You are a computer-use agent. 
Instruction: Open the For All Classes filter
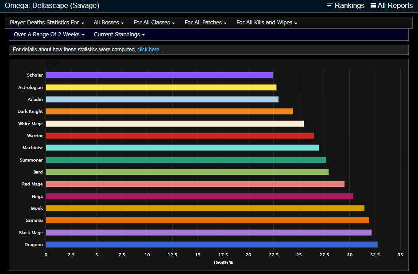(x=154, y=23)
